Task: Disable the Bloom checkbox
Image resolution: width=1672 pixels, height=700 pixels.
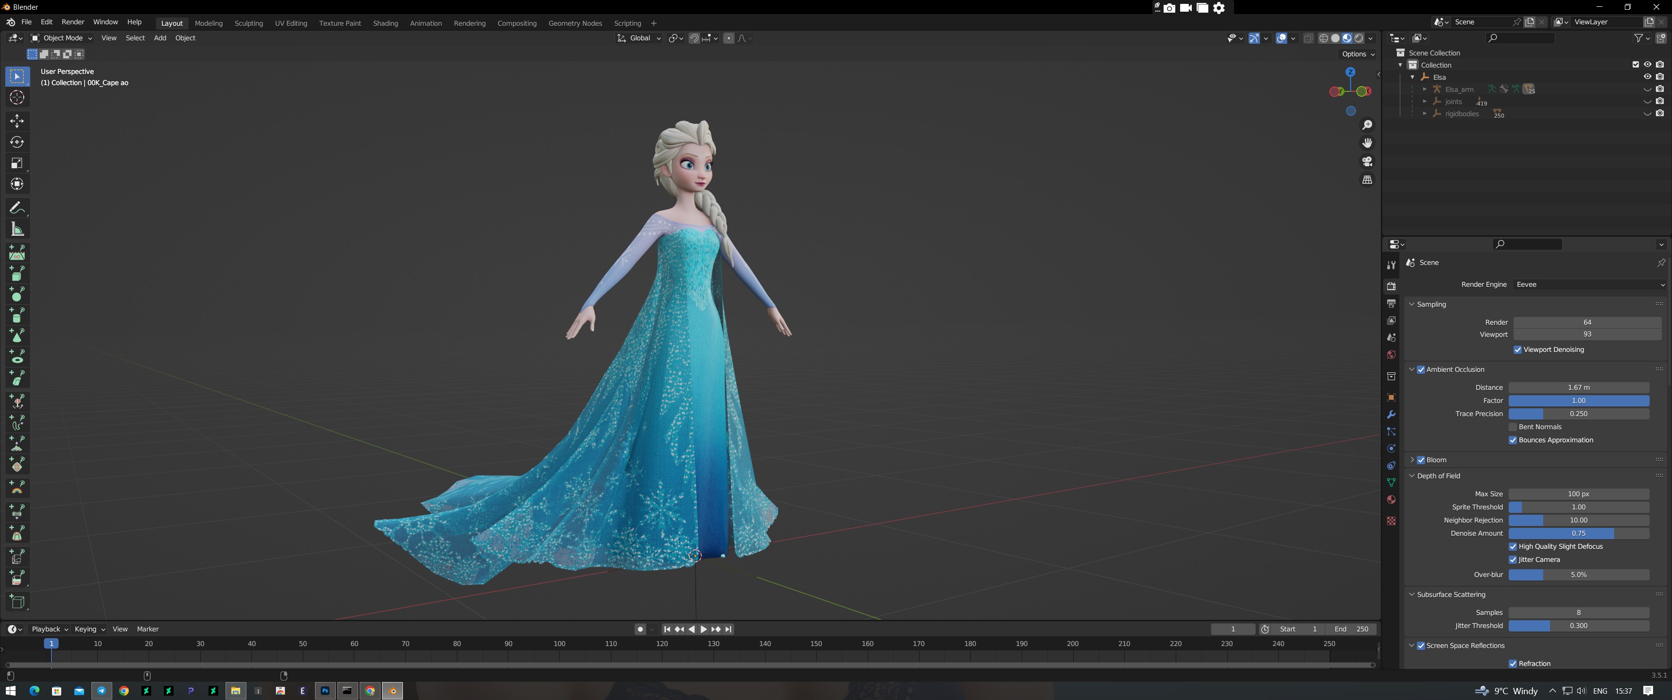Action: pyautogui.click(x=1421, y=460)
